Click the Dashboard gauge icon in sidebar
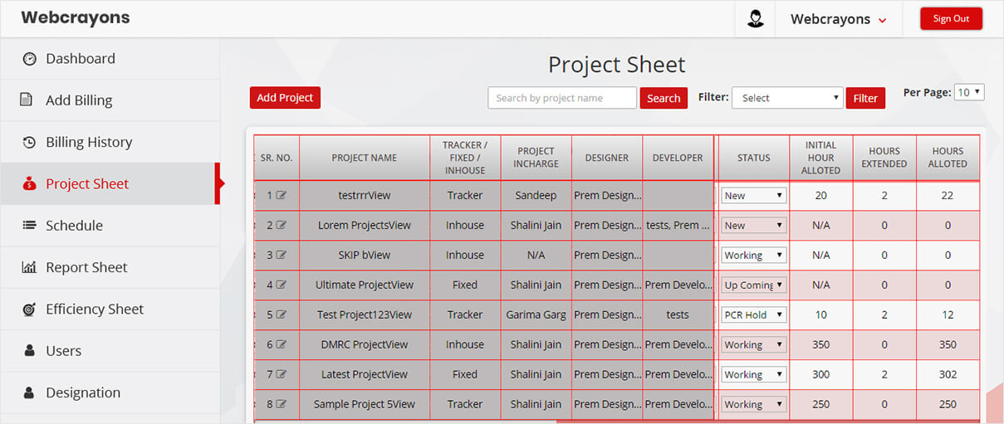Viewport: 1004px width, 424px height. click(x=30, y=59)
